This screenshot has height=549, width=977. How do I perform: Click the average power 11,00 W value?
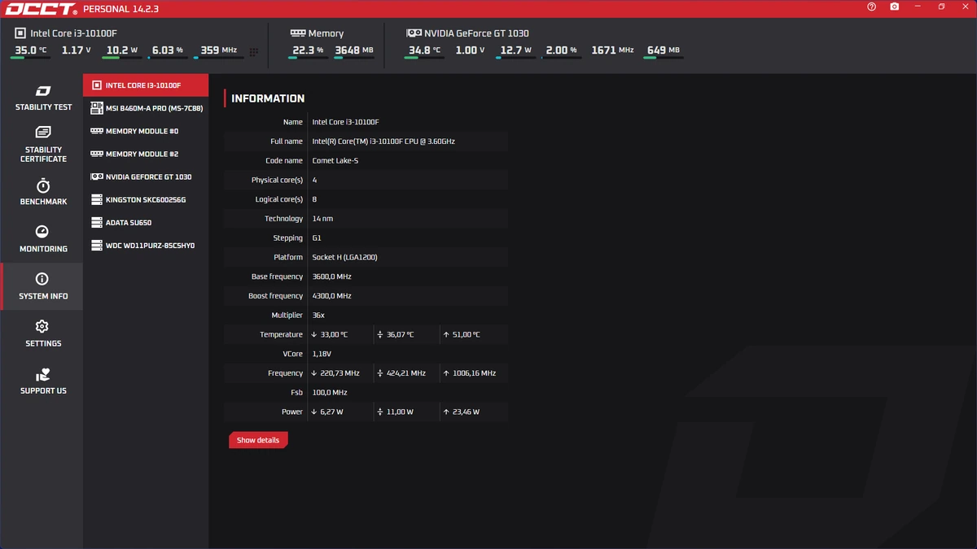[400, 412]
